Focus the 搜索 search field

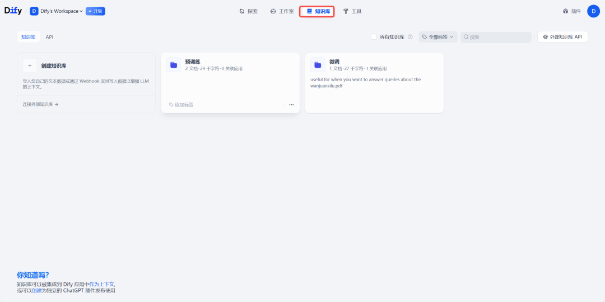[496, 37]
